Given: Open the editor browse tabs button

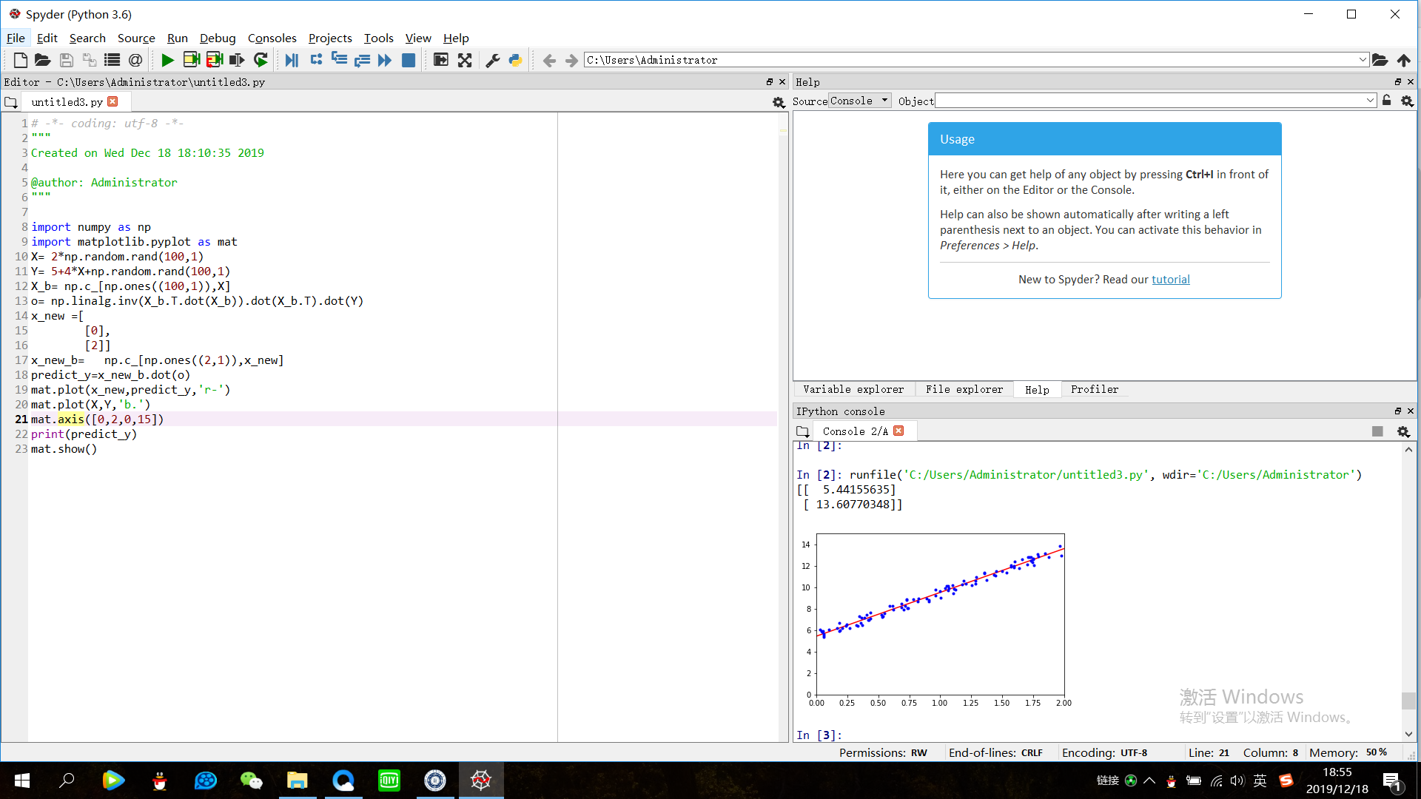Looking at the screenshot, I should 11,102.
